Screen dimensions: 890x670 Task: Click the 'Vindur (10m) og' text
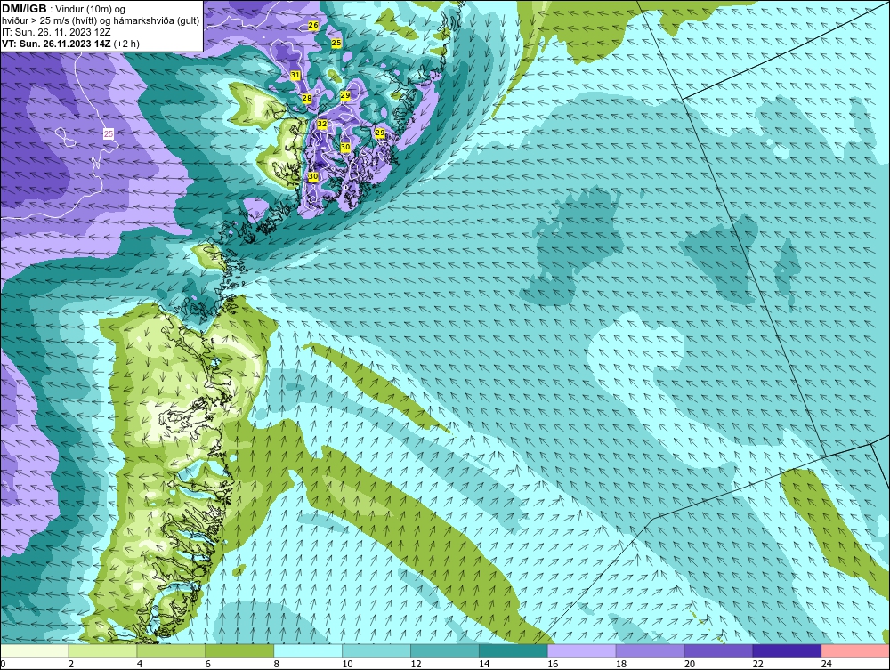(91, 9)
